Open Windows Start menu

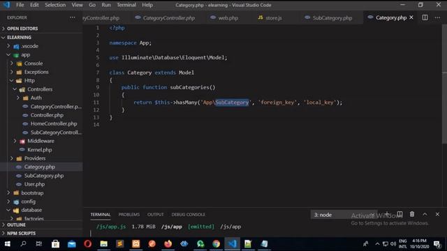[x=8, y=244]
